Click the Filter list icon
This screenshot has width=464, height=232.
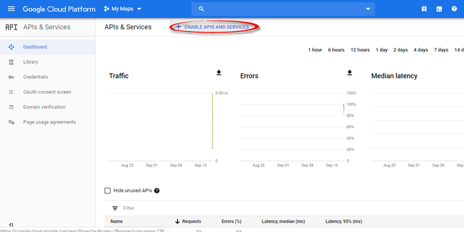click(115, 208)
